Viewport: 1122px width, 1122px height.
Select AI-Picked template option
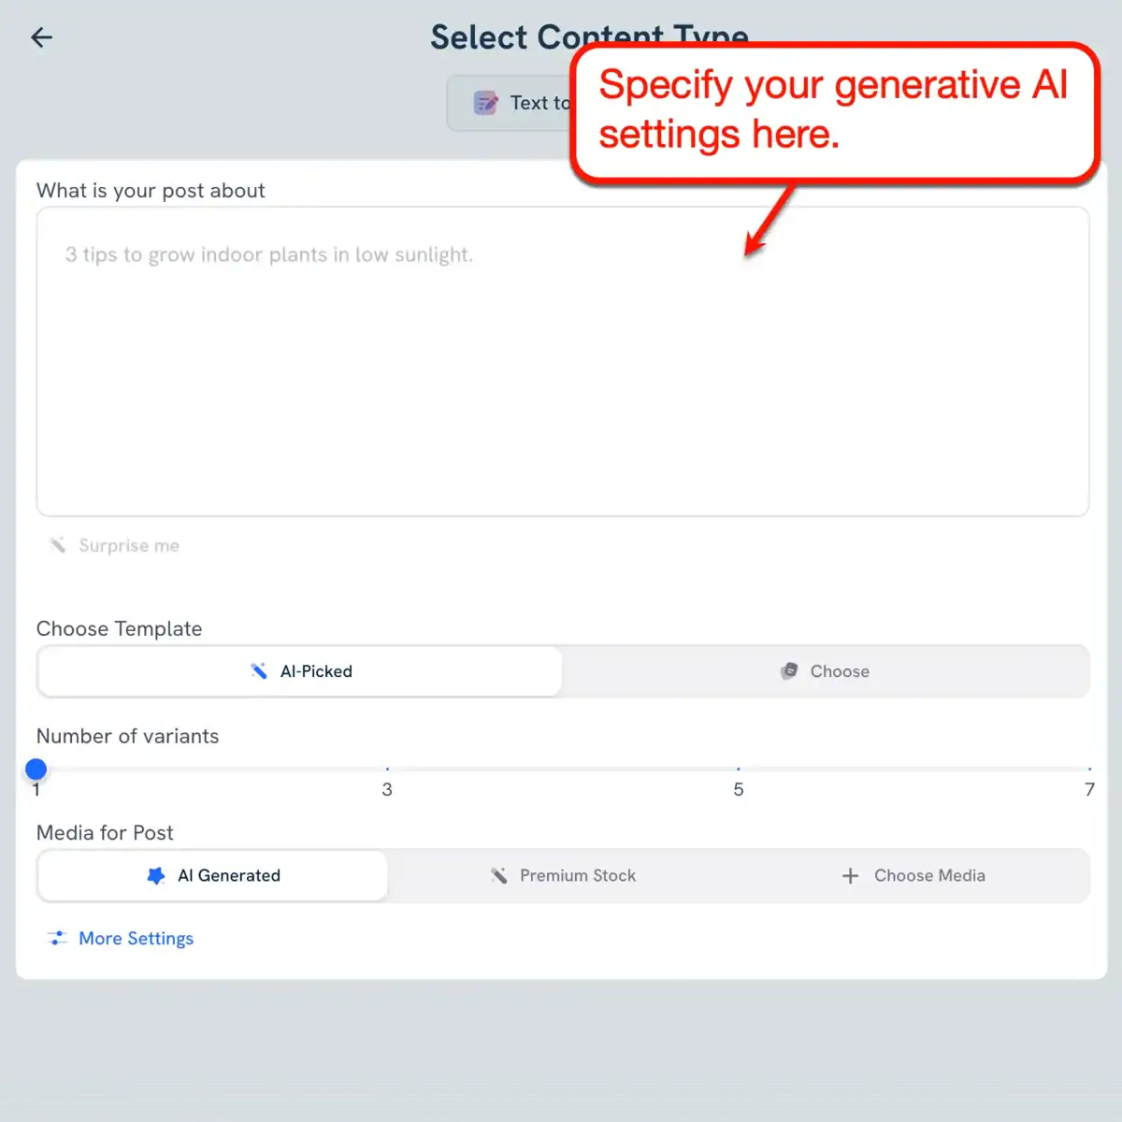299,670
